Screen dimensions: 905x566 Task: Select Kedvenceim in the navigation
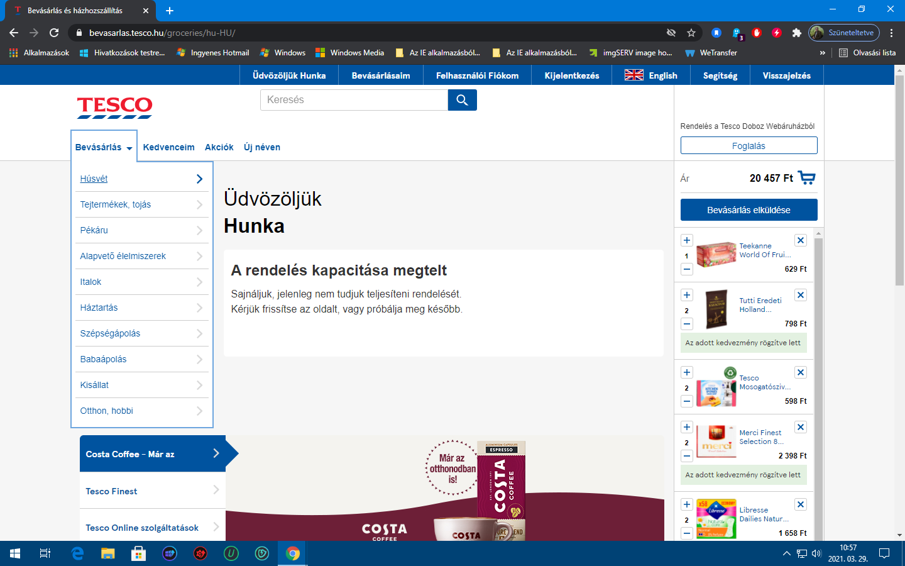coord(168,147)
